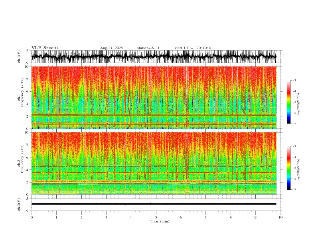Click the ch.2 "log(PSD)(V²/Hz)" colorbar label

(299, 170)
